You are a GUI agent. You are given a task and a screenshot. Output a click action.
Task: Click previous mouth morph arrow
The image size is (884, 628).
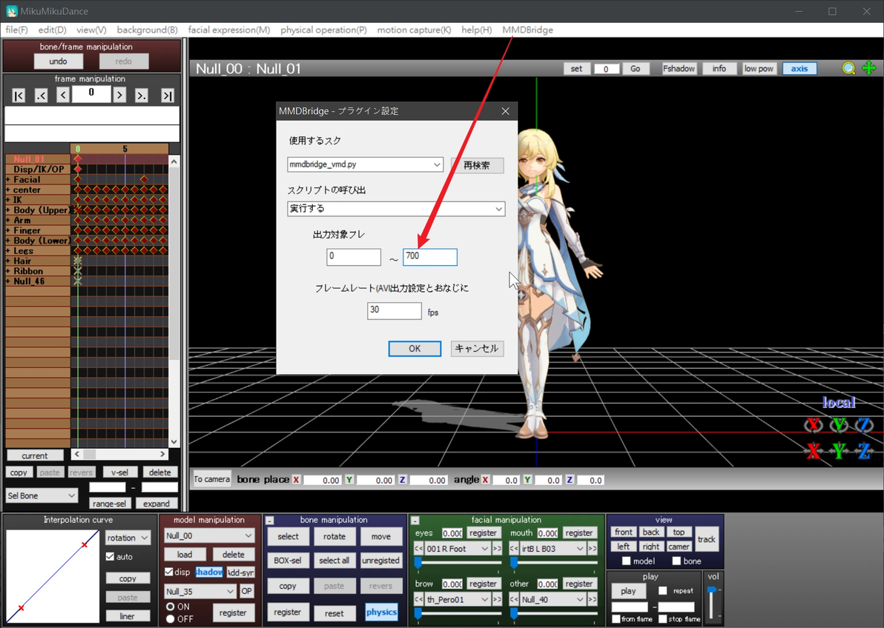(514, 549)
